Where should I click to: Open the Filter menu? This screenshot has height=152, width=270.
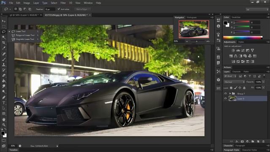(63, 3)
